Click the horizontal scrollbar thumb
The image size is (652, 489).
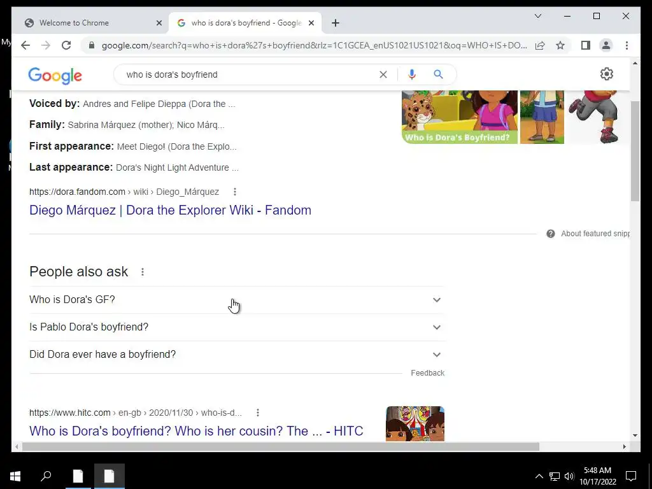pyautogui.click(x=281, y=446)
